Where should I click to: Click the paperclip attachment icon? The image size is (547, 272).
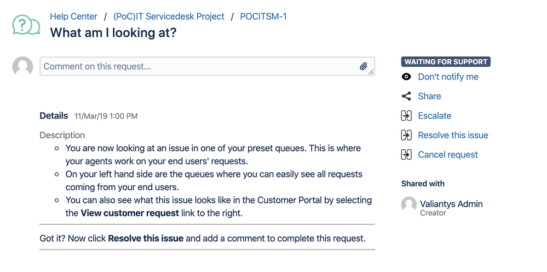pos(364,66)
